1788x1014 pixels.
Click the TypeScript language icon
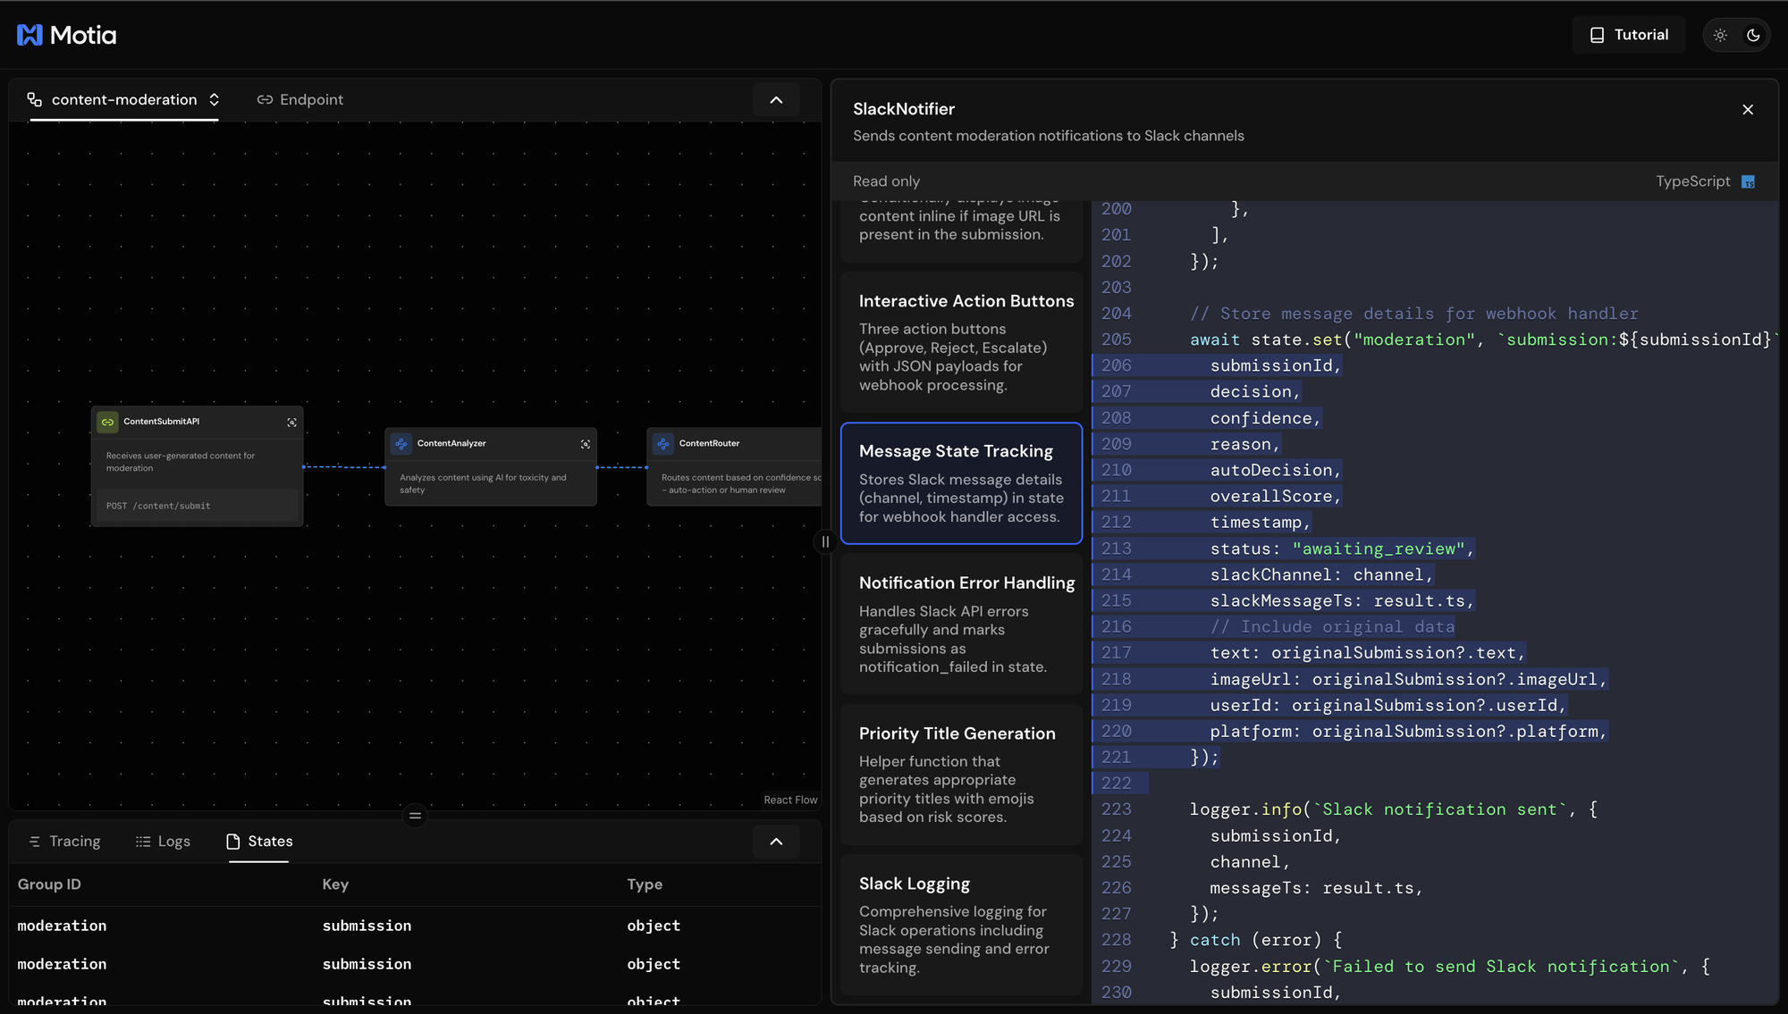pos(1748,182)
